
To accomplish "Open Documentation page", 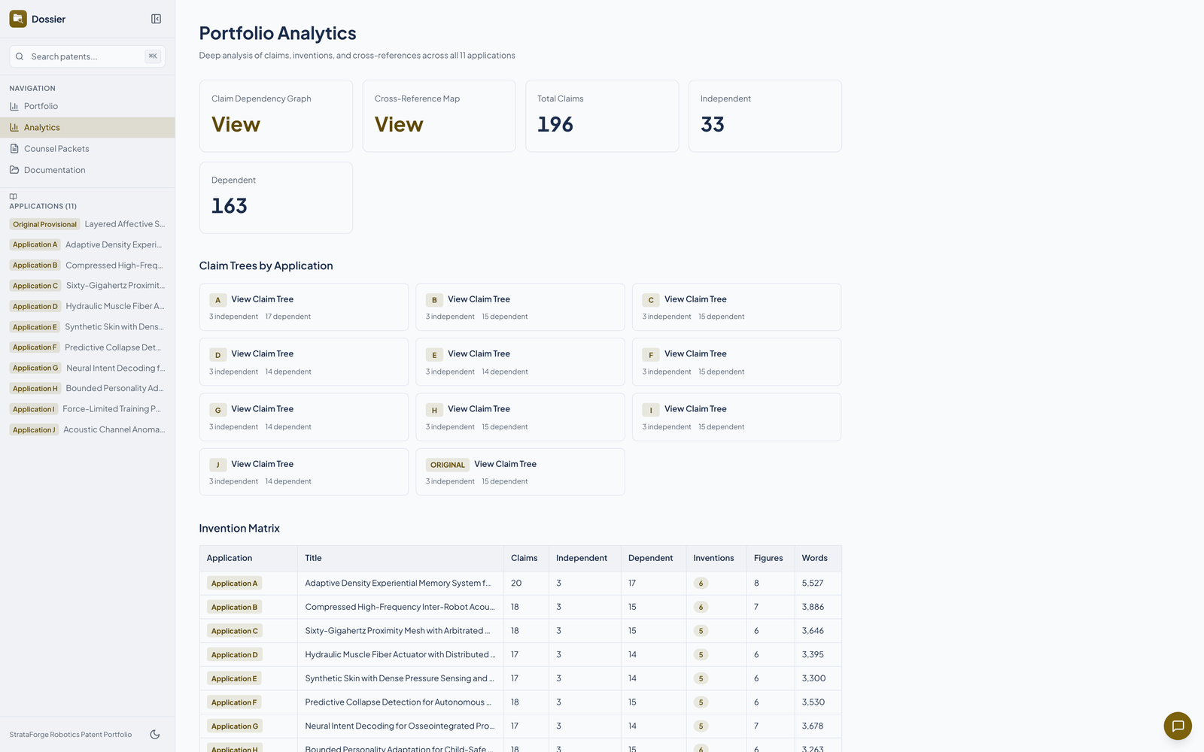I will (87, 170).
